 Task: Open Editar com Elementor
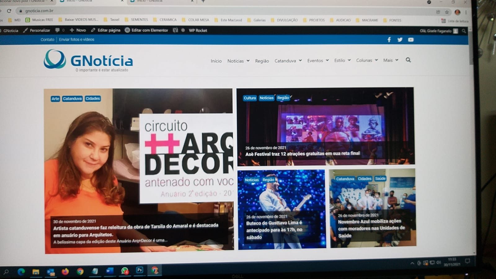point(146,30)
